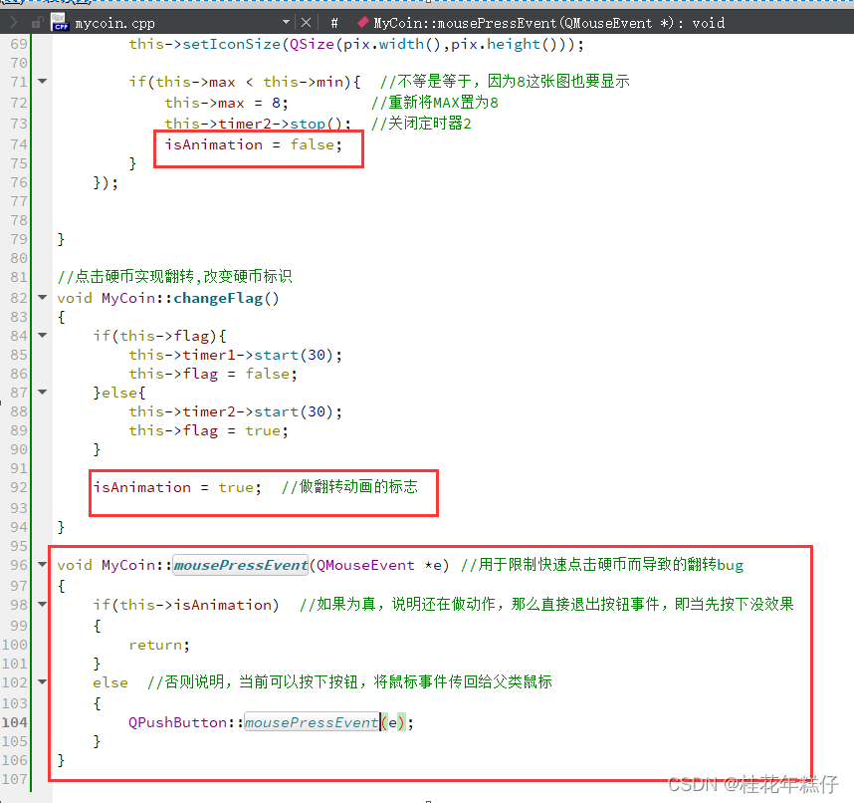854x803 pixels.
Task: Click 'if(this->isAnimation)' condition on line 98
Action: [x=186, y=605]
